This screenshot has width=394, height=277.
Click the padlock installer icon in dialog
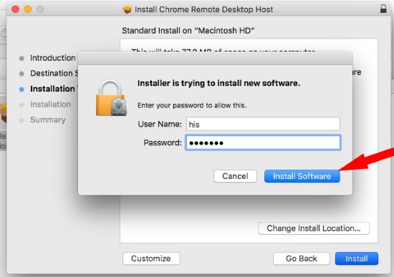coord(111,98)
